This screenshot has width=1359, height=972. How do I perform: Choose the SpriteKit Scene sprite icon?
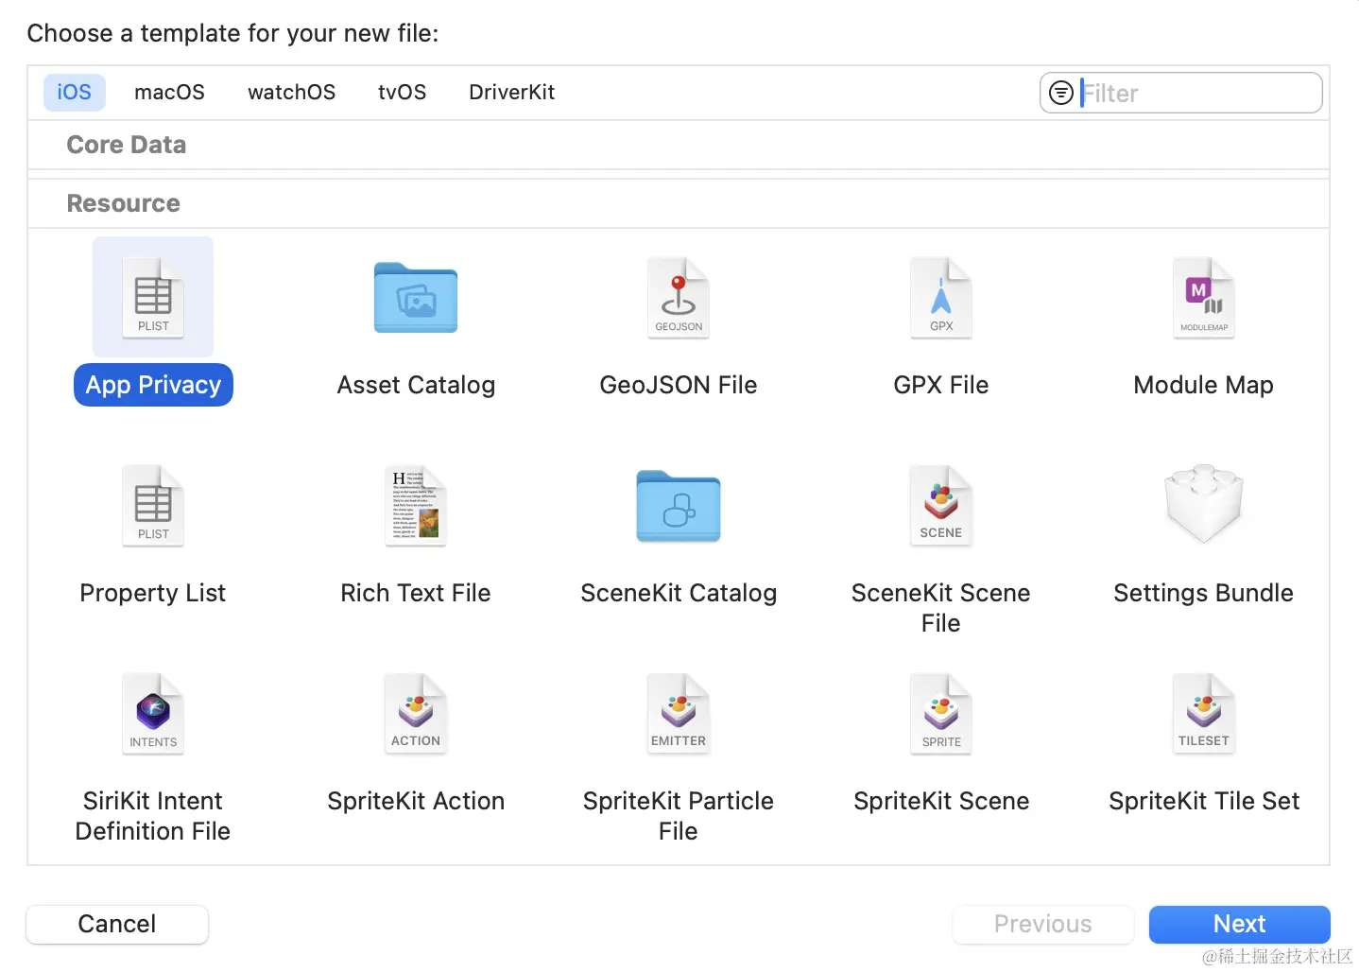click(x=941, y=713)
